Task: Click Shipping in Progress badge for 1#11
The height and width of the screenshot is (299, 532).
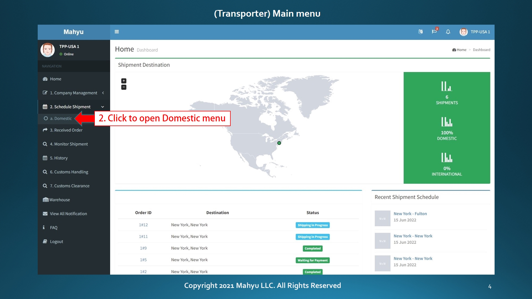Action: pos(312,237)
